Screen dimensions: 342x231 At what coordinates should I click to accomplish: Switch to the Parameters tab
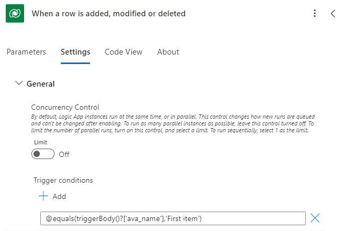(26, 52)
